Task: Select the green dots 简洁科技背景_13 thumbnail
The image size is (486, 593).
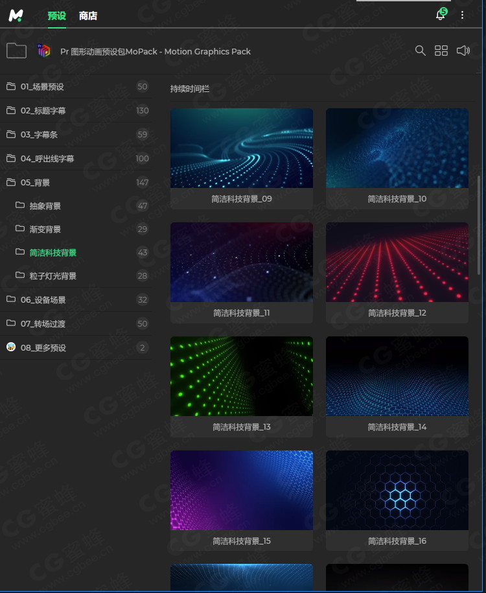Action: coord(242,377)
